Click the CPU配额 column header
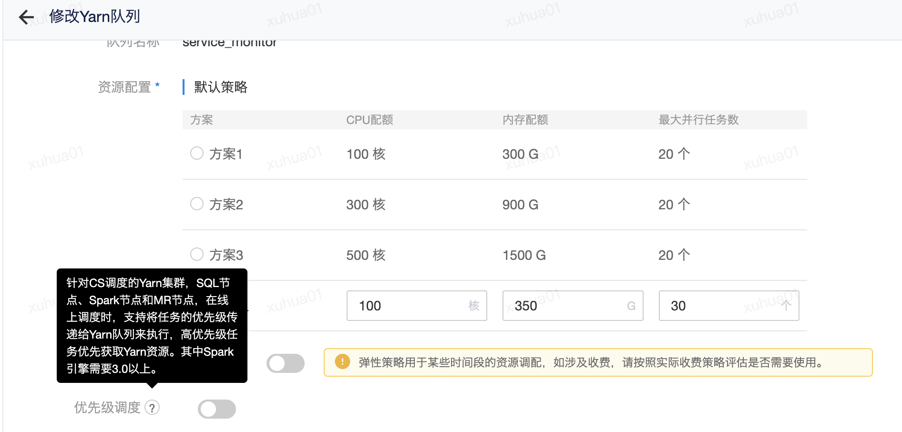Screen dimensions: 902x432 coord(369,120)
